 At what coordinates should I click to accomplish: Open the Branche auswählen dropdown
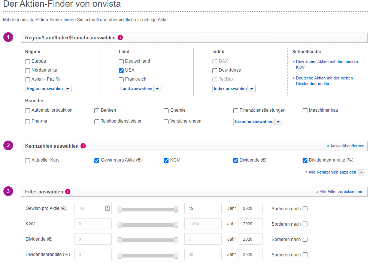click(258, 122)
